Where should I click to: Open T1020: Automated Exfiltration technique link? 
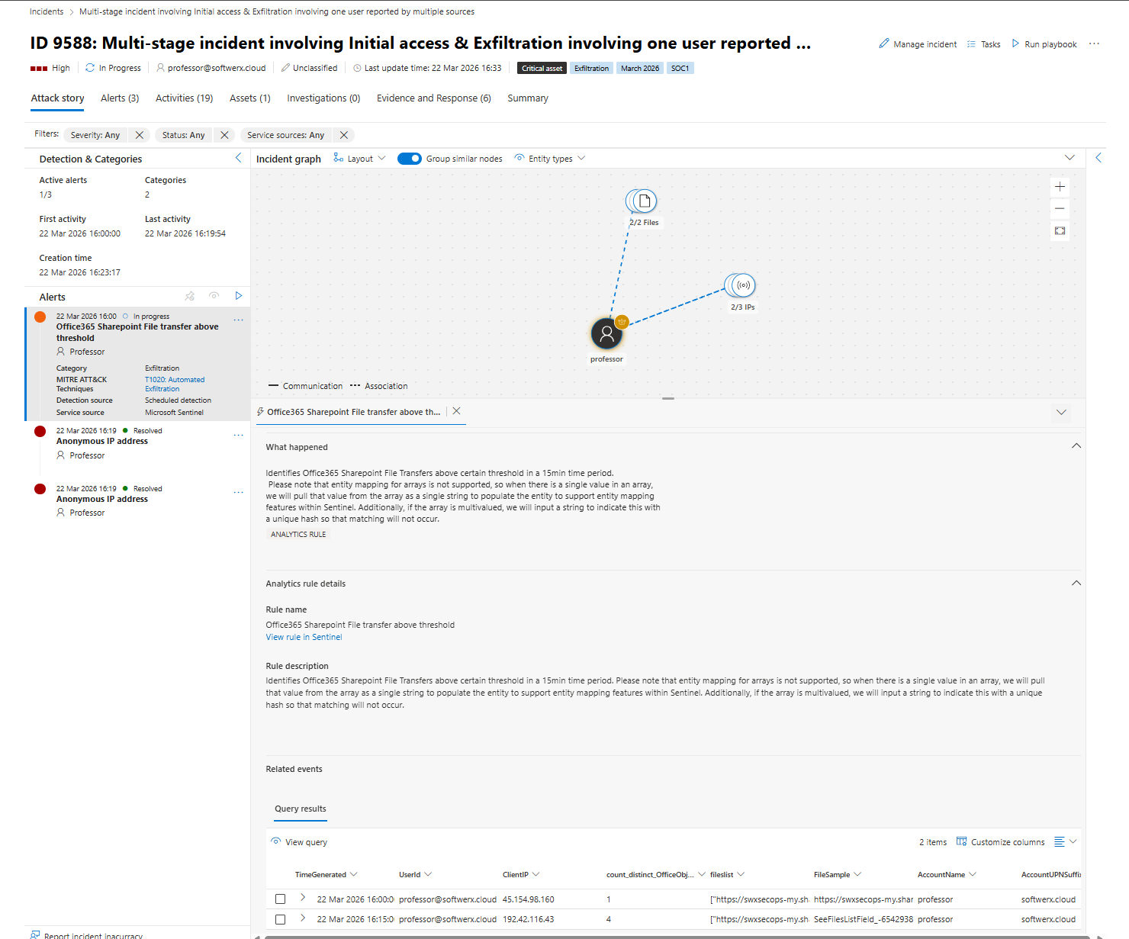[175, 384]
